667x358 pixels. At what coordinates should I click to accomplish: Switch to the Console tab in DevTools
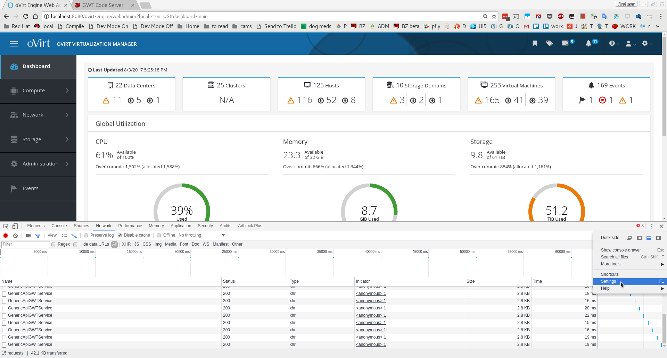(59, 226)
